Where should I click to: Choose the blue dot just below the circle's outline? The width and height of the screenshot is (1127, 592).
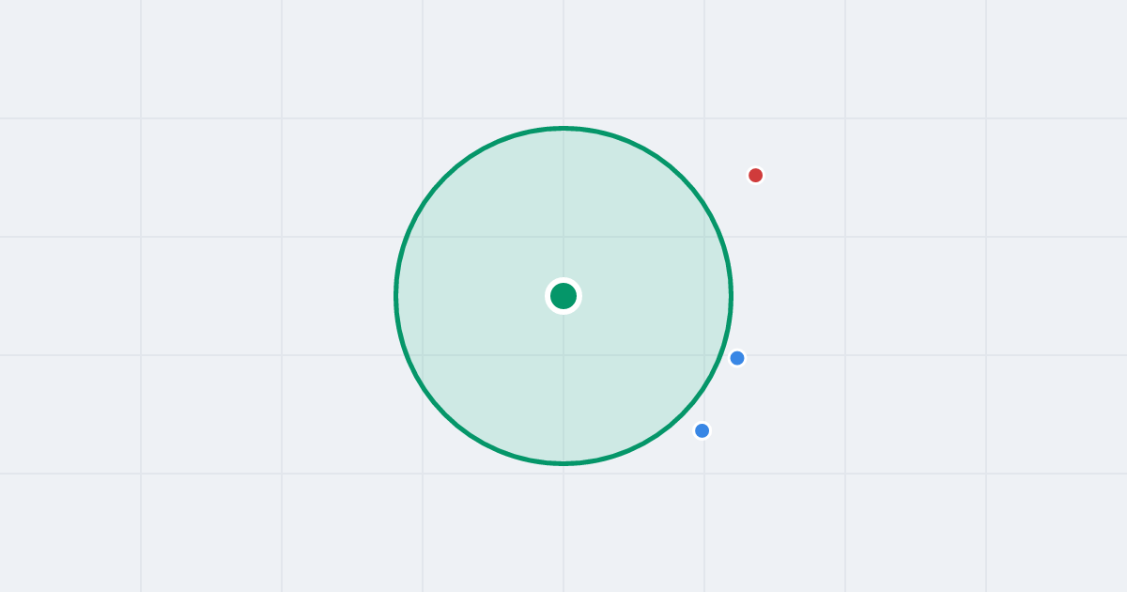click(702, 430)
